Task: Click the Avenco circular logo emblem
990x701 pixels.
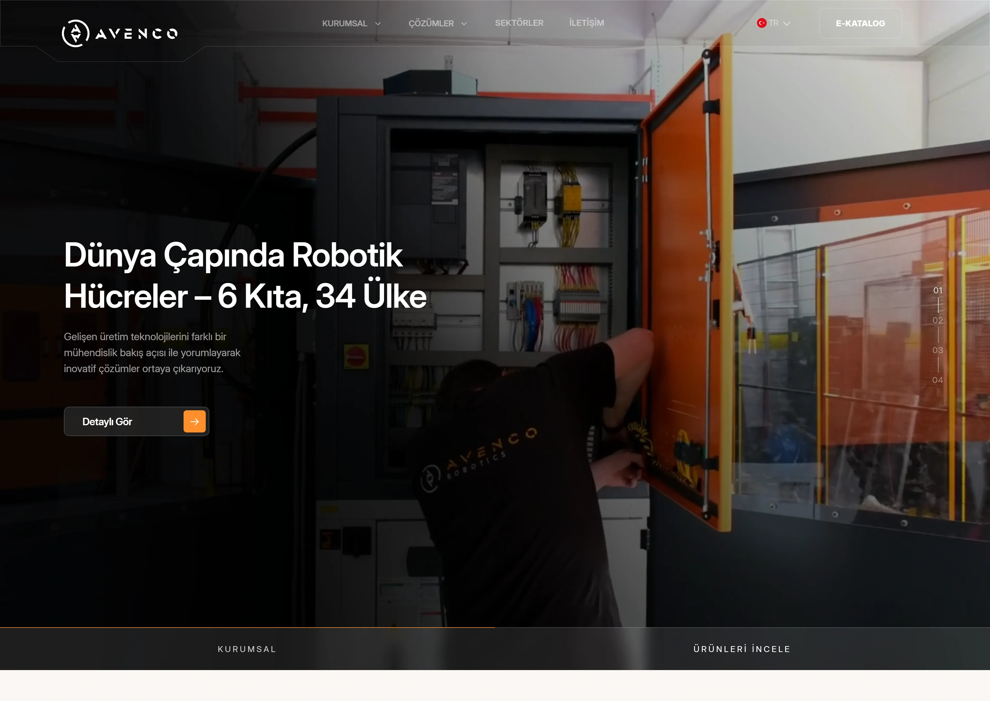Action: 76,33
